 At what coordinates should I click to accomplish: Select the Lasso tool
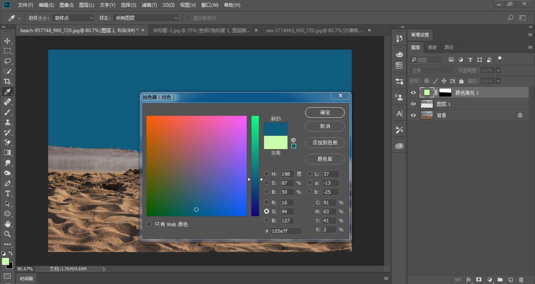(8, 61)
